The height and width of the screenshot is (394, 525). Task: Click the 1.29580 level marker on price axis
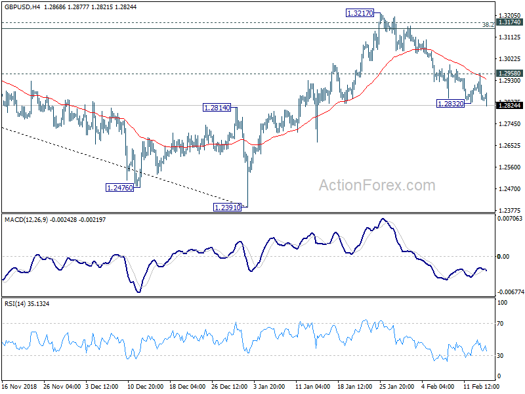tap(509, 74)
